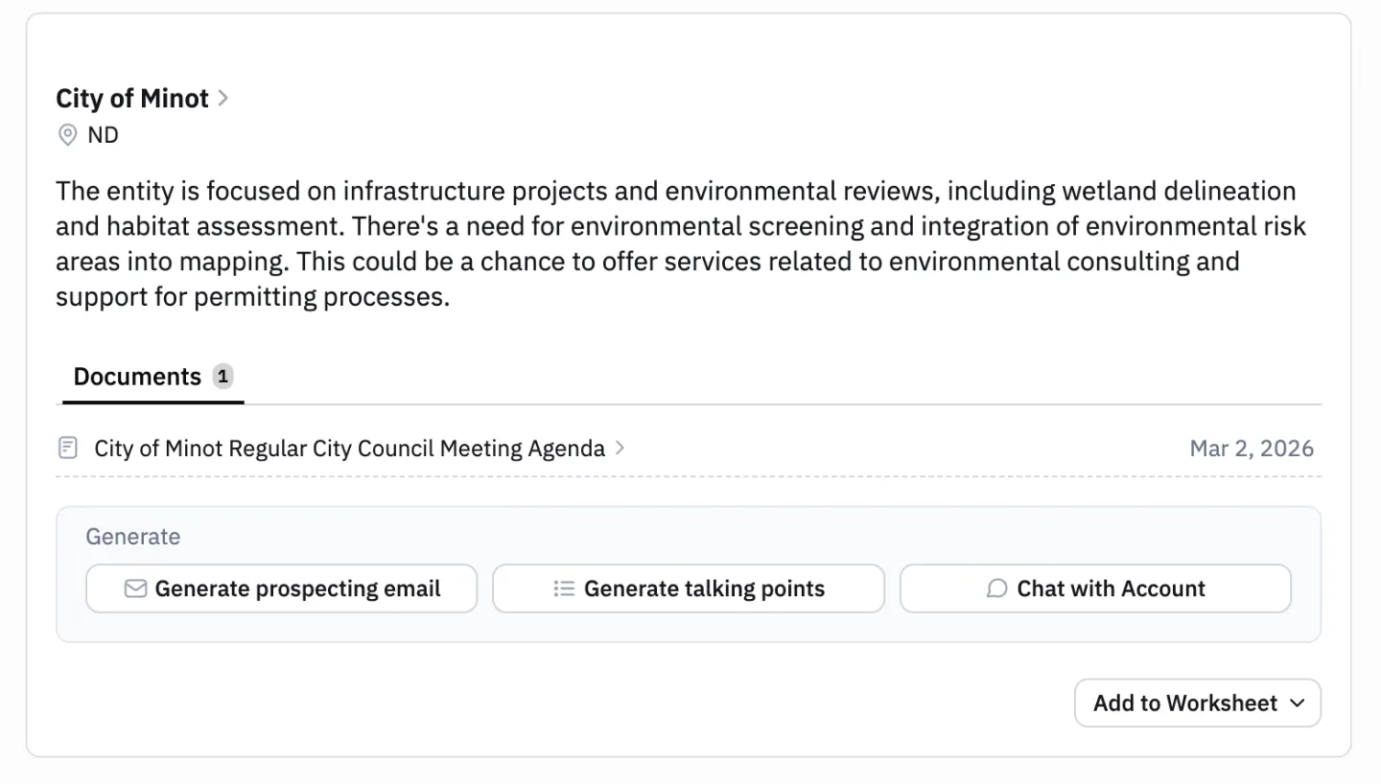Click the chat bubble icon in Chat with Account

(997, 588)
